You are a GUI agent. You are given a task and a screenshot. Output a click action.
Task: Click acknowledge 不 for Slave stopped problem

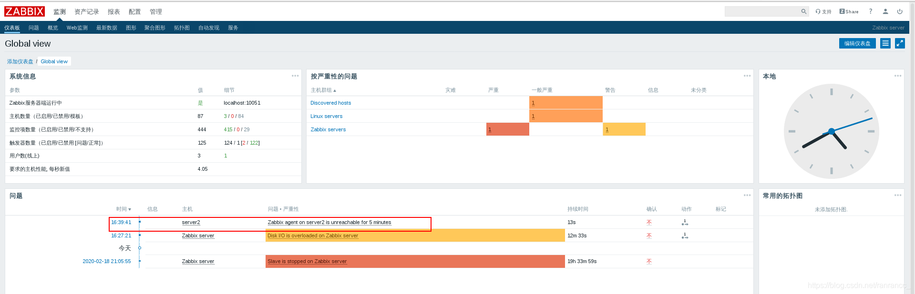click(x=649, y=261)
